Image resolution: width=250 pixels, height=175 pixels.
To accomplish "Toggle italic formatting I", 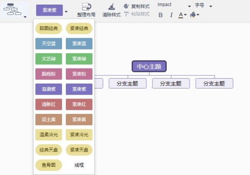I will 171,15.
